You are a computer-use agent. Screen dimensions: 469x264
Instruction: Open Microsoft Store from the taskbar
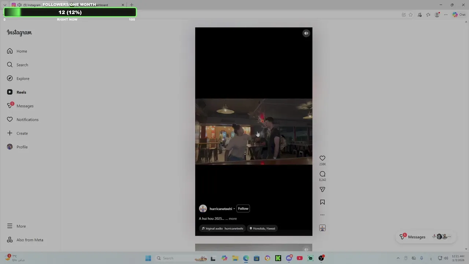point(256,258)
